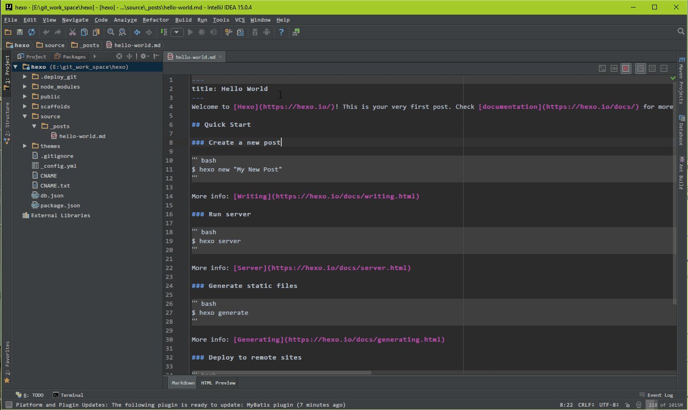Viewport: 688px width, 410px height.
Task: Click the Run play icon
Action: click(190, 32)
